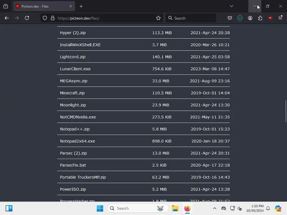Click the LunarClient.exe file link
This screenshot has width=287, height=215.
[75, 69]
